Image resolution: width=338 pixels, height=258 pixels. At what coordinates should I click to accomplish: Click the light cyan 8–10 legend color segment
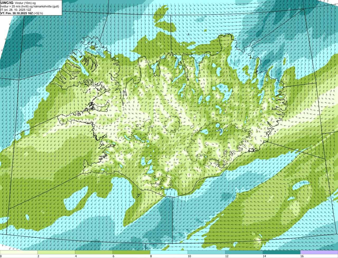169,252
